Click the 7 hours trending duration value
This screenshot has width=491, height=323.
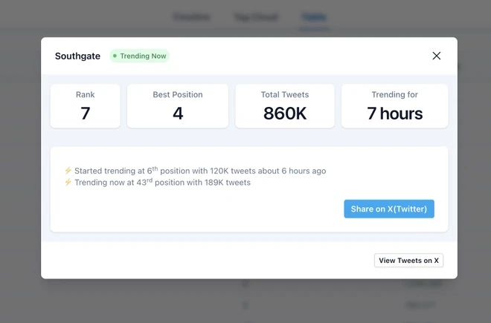(x=394, y=113)
